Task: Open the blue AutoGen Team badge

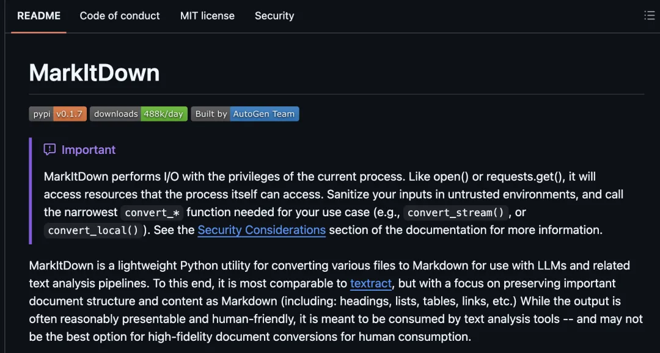Action: 265,114
